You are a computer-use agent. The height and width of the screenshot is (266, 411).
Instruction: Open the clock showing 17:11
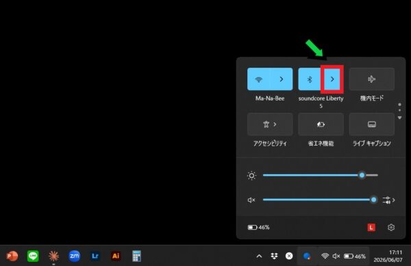point(388,256)
